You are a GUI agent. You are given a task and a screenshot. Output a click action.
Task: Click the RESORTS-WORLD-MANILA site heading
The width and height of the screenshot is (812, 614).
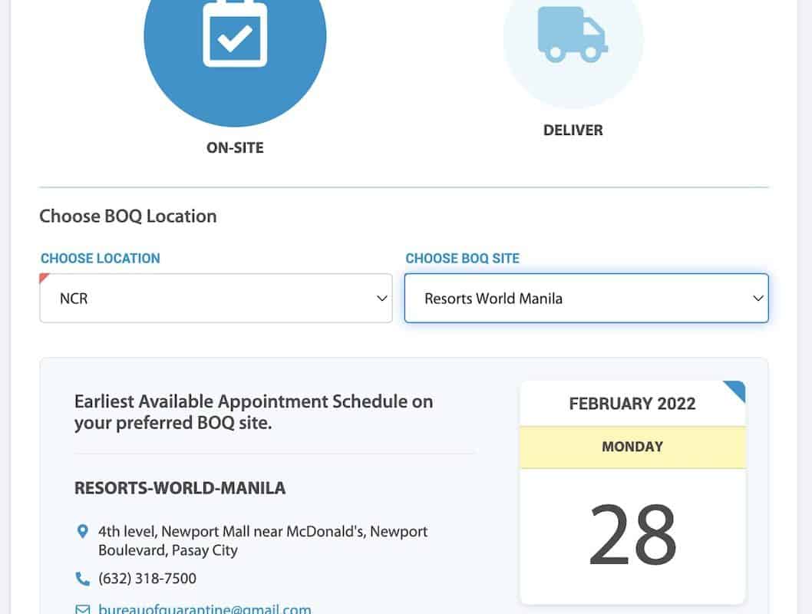point(180,488)
